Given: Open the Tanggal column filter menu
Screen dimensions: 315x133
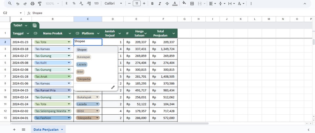Looking at the screenshot, I should point(28,33).
